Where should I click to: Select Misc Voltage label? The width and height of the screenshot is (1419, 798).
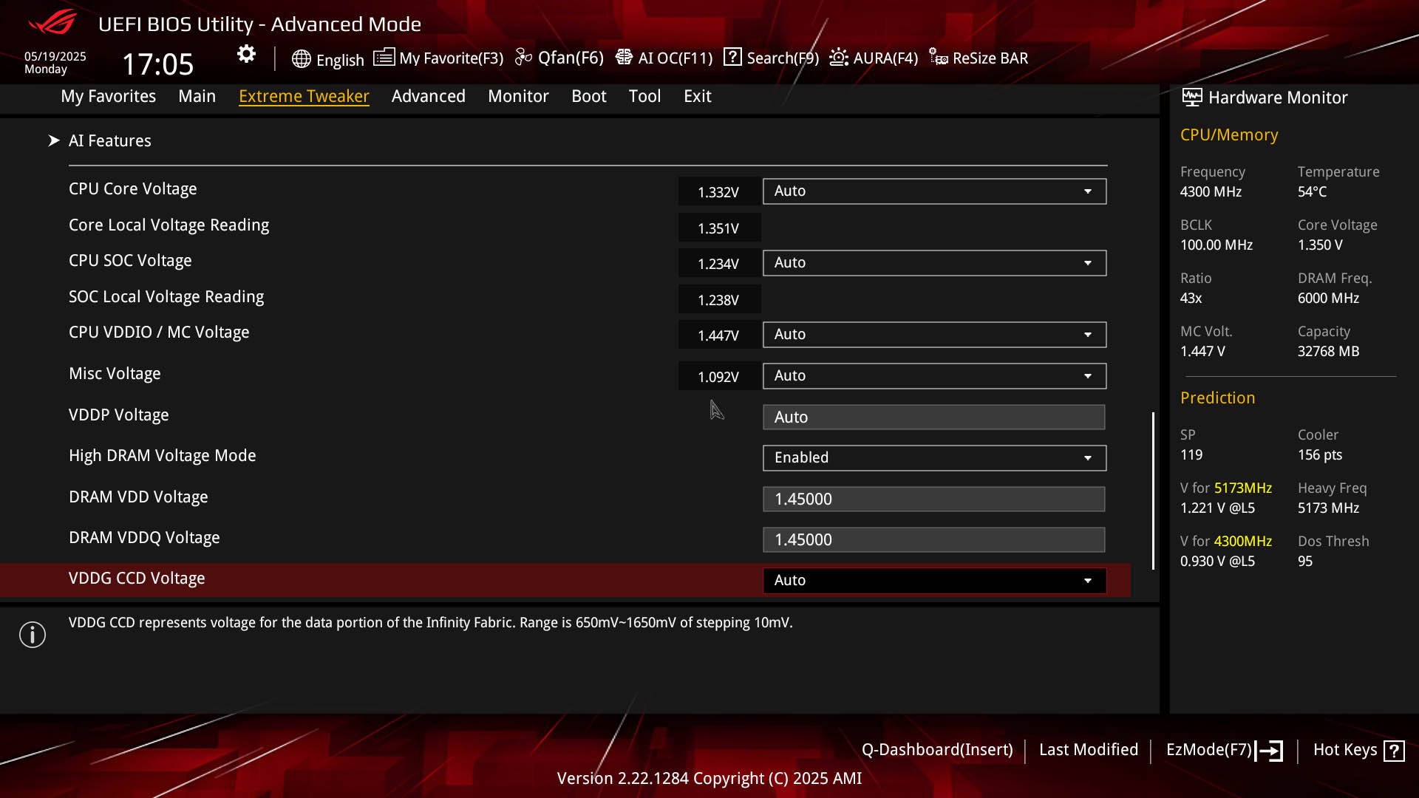tap(115, 374)
